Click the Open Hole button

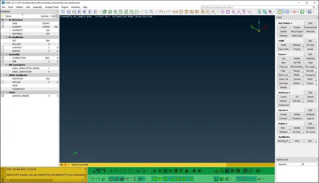283,49
